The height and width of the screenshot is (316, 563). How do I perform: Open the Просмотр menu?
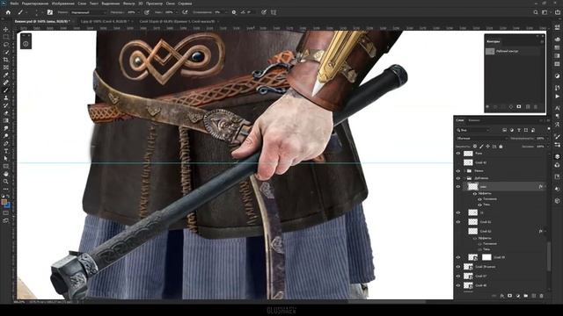(x=154, y=4)
